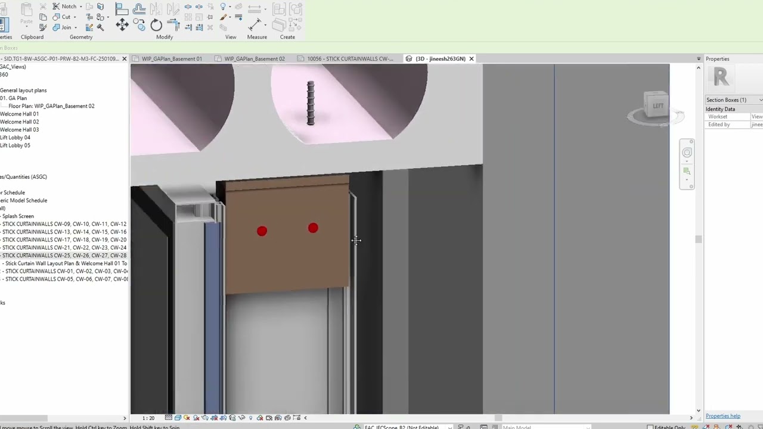Toggle Visual Style icon in view control bar

coord(178,418)
